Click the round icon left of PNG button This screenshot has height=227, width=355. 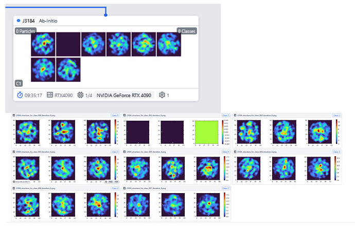106,182
